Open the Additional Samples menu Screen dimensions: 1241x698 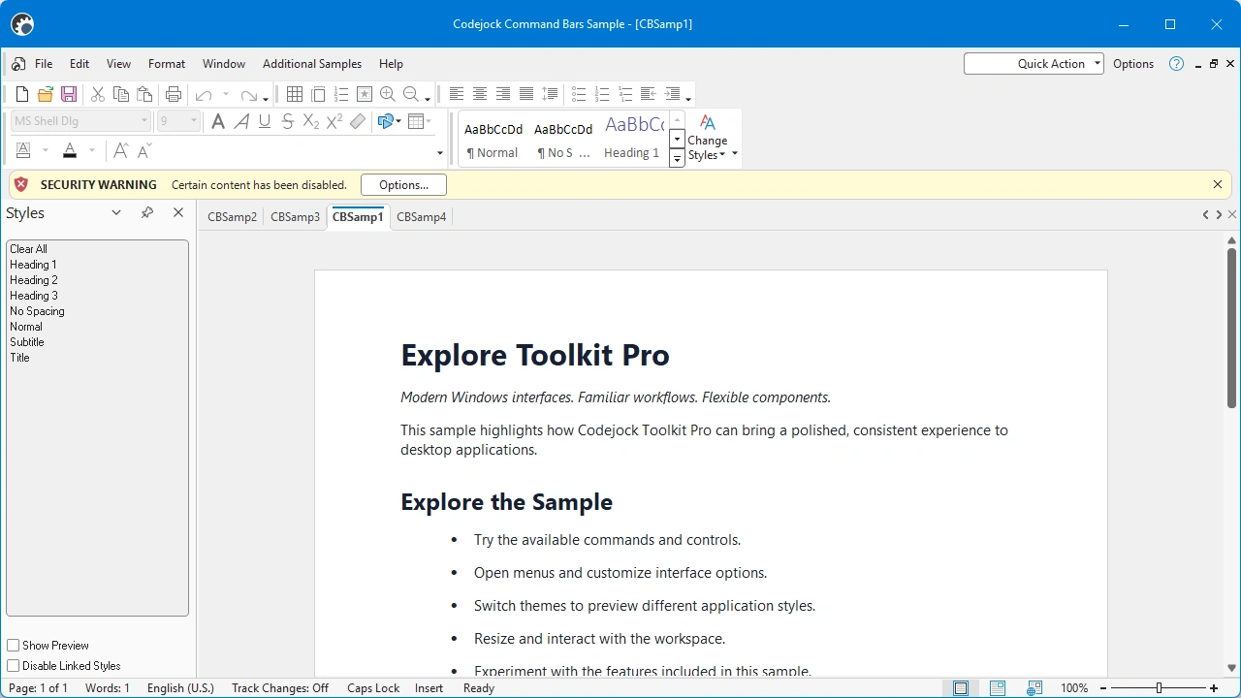tap(312, 64)
